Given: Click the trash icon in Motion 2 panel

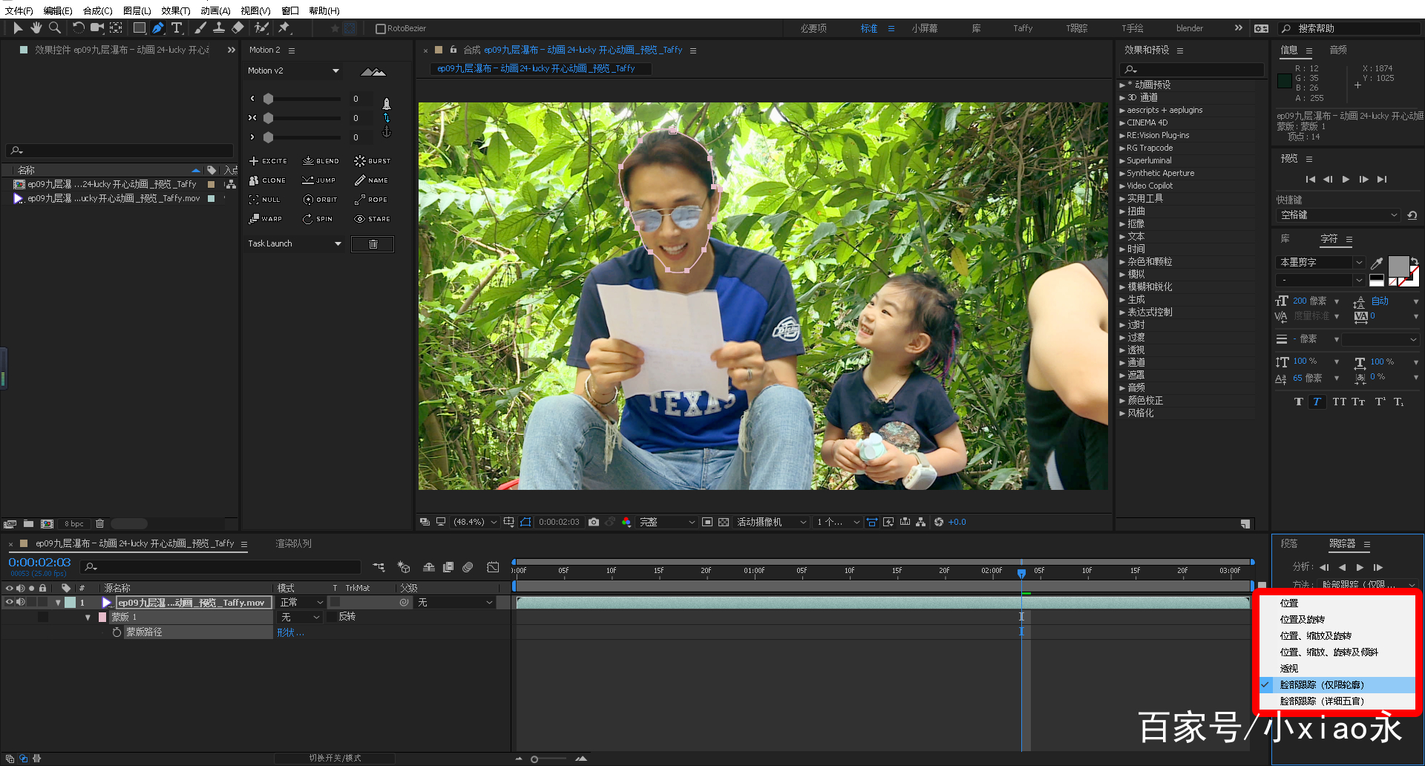Looking at the screenshot, I should click(x=372, y=243).
